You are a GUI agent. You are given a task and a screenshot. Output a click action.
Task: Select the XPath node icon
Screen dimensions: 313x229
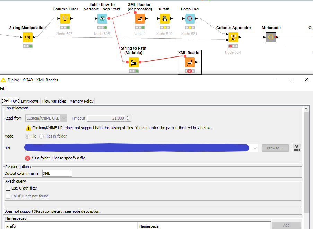coord(165,19)
